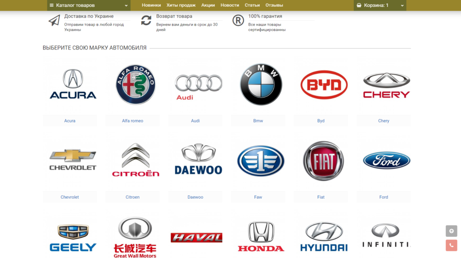
Task: Follow the Ford text link
Action: click(384, 197)
